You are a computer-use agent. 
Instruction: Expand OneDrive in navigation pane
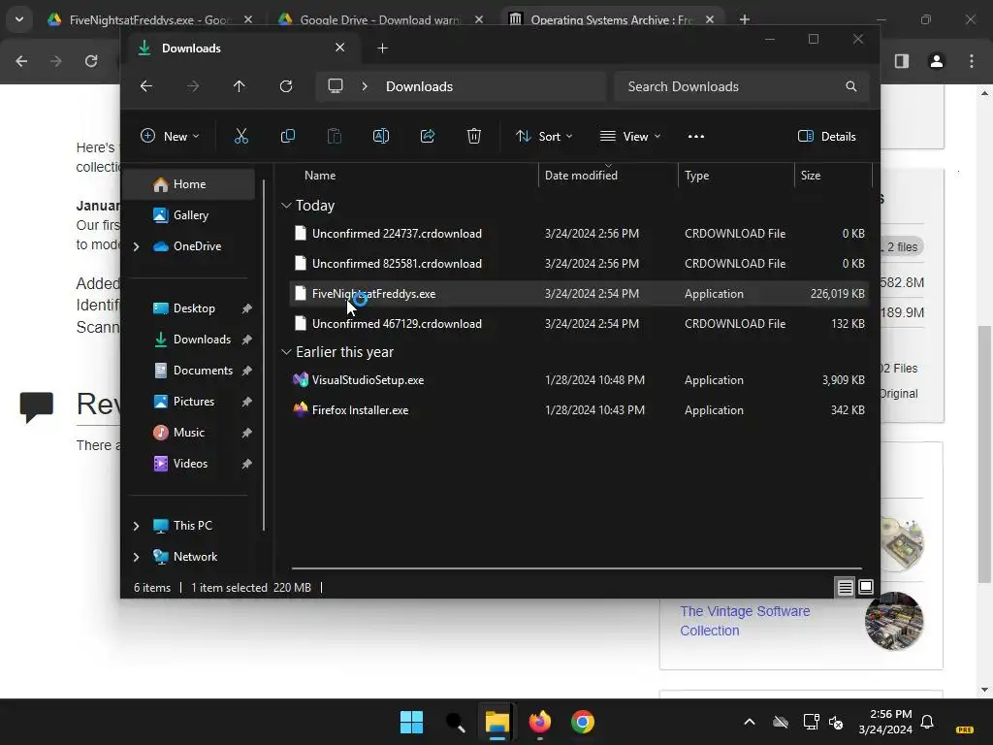pyautogui.click(x=136, y=246)
